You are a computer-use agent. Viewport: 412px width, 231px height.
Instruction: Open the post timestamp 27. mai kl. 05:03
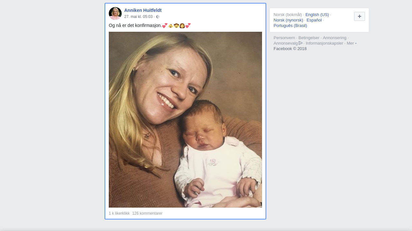138,17
